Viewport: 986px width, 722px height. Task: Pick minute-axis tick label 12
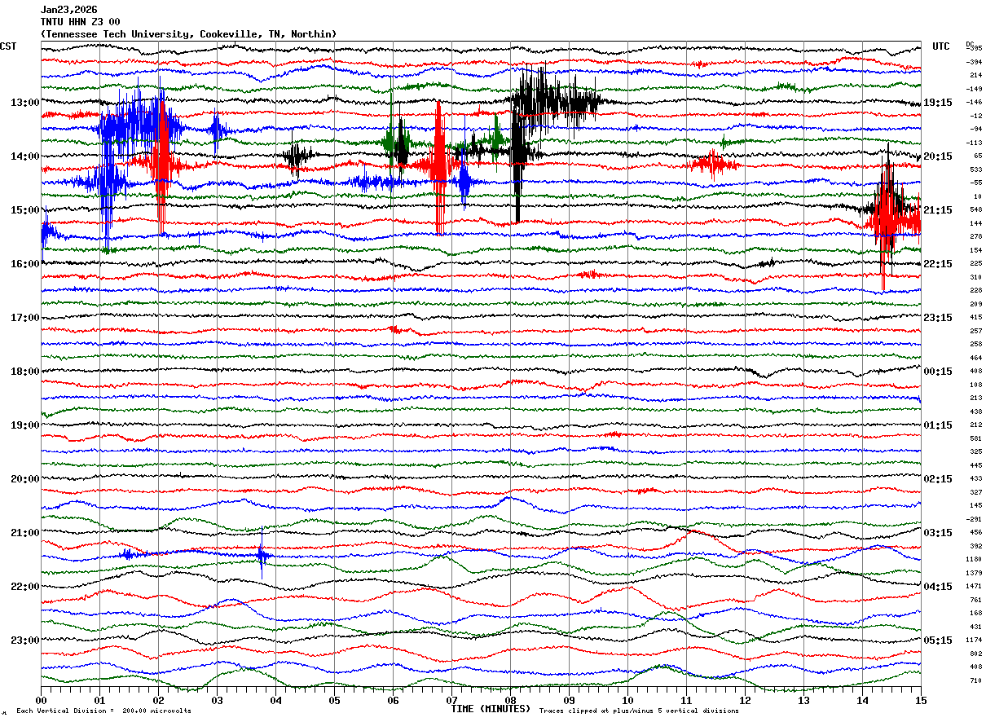pyautogui.click(x=745, y=700)
